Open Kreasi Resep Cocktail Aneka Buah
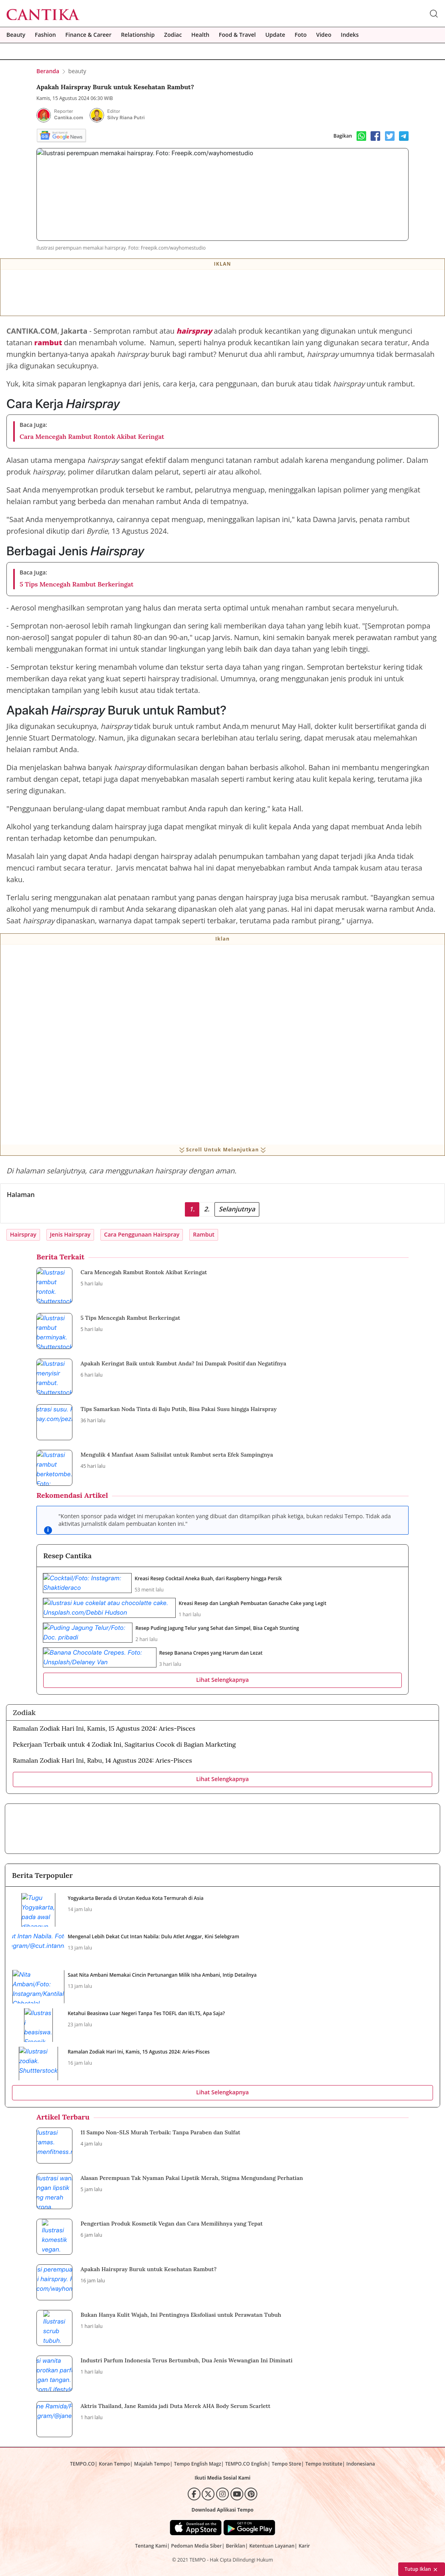445x2576 pixels. click(x=208, y=1578)
